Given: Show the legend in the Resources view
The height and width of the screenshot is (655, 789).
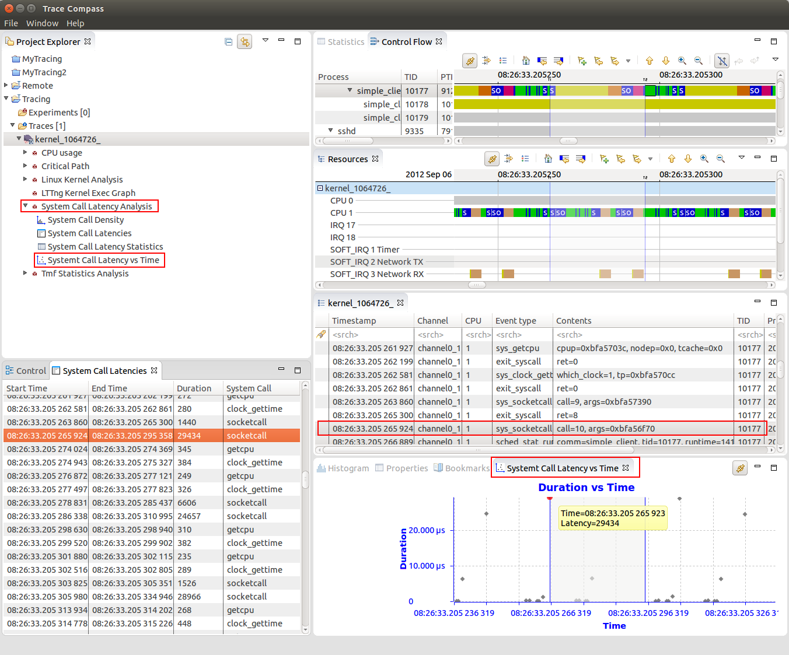Looking at the screenshot, I should (524, 158).
